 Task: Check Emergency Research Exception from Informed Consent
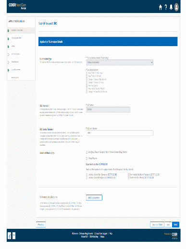point(87,152)
